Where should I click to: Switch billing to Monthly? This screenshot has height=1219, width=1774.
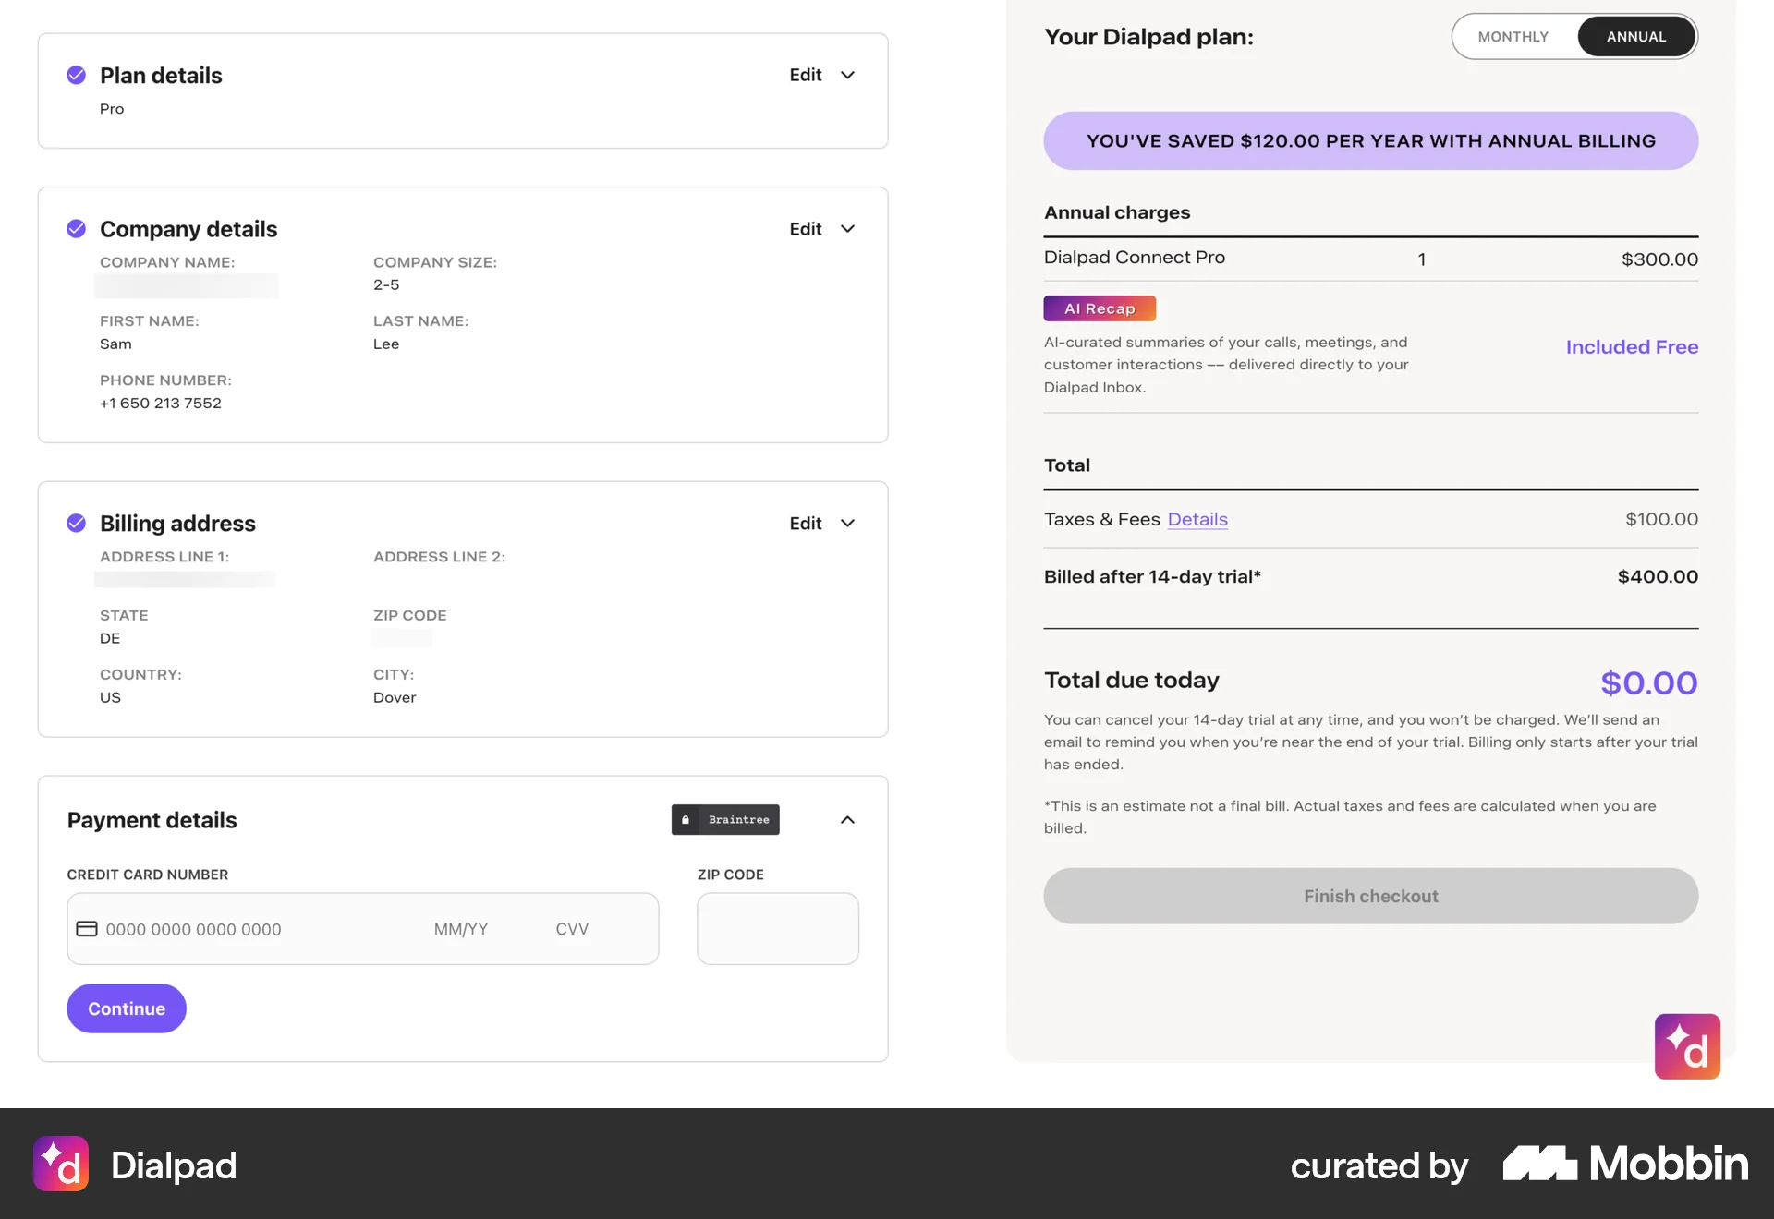tap(1513, 36)
